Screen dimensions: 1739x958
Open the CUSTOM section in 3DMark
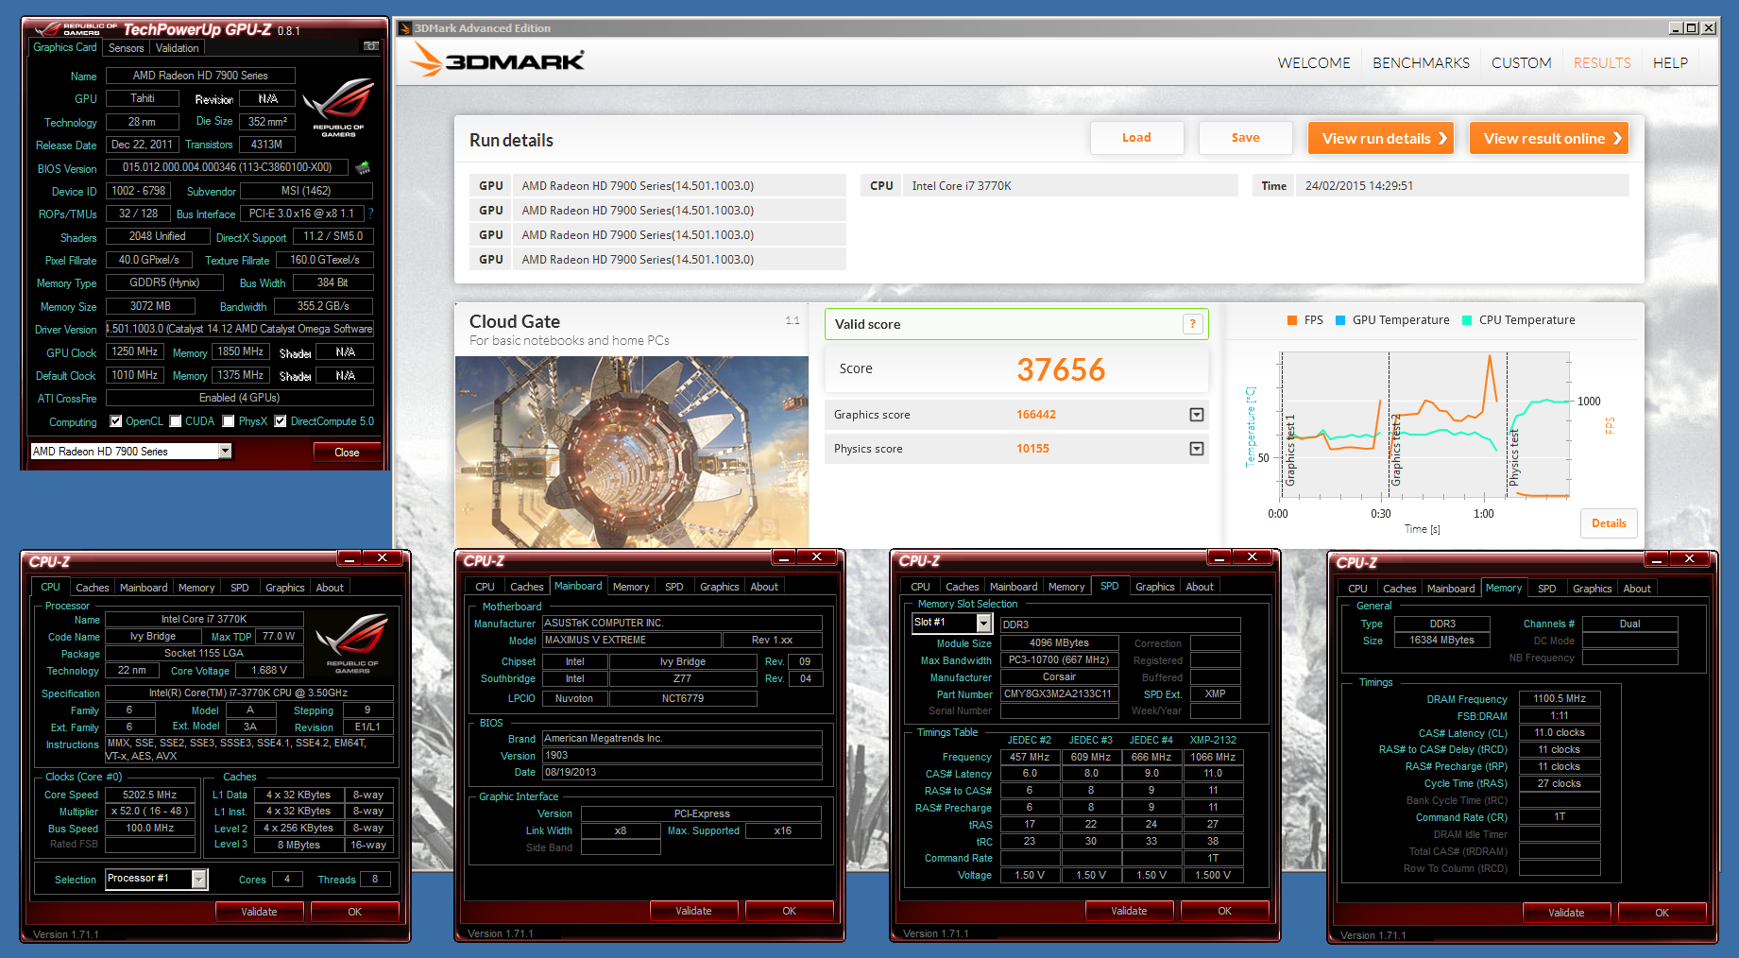1521,63
